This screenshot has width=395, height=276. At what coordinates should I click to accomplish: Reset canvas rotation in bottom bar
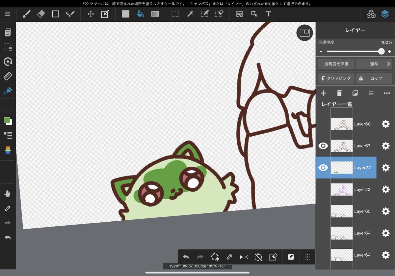click(258, 257)
